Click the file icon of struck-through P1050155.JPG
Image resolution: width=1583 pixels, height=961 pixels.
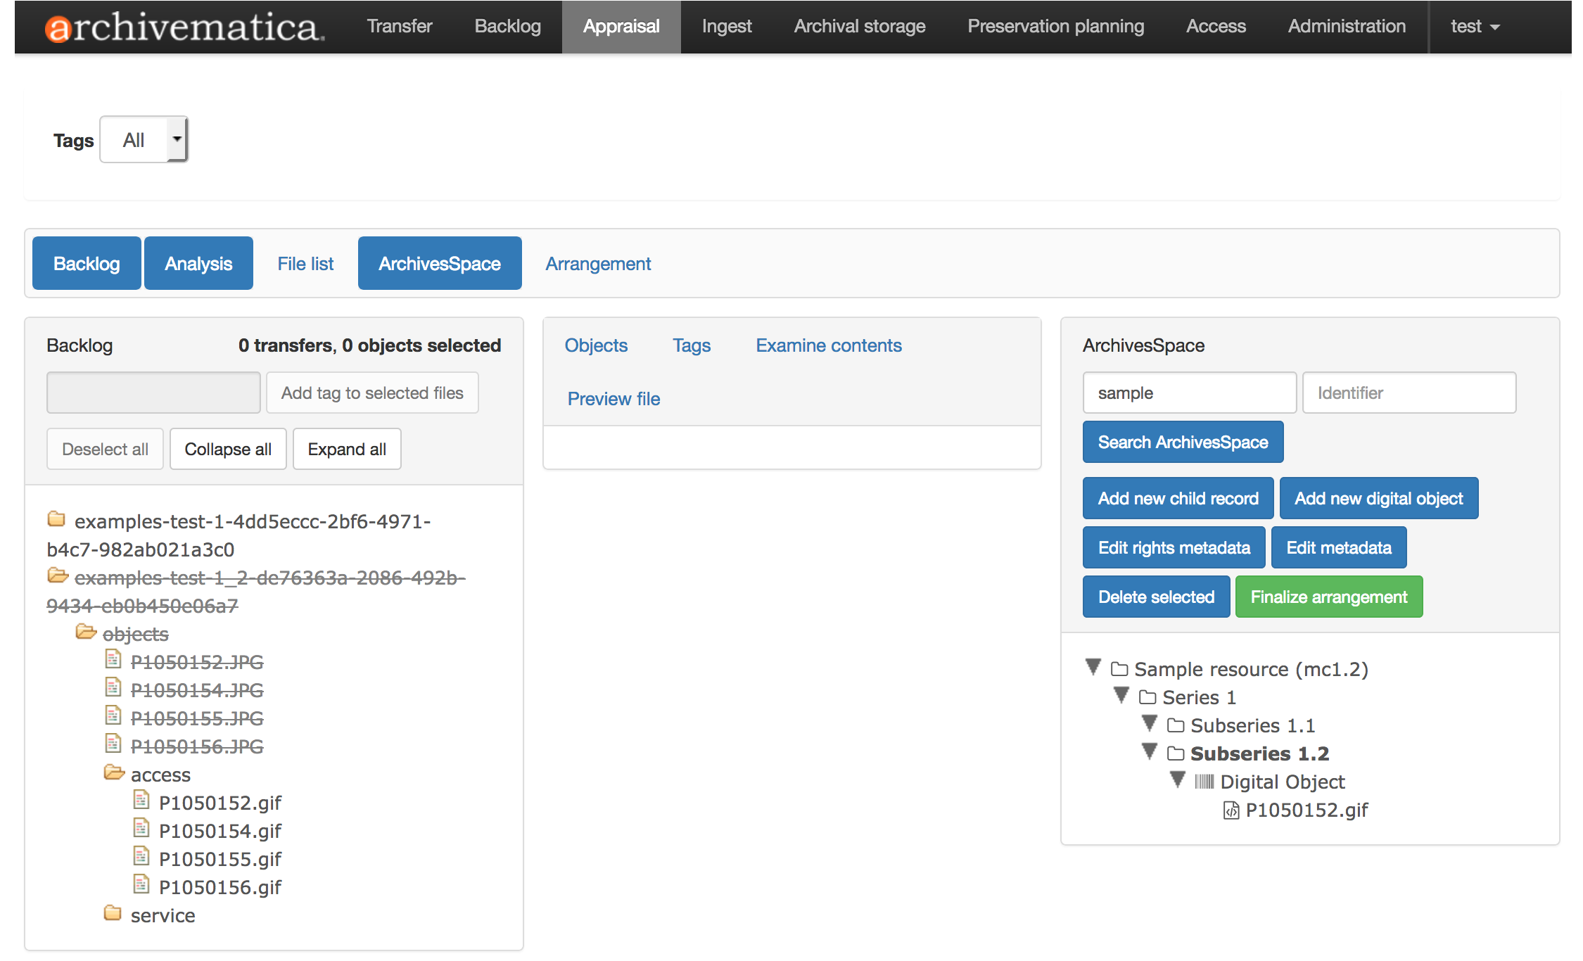[113, 716]
